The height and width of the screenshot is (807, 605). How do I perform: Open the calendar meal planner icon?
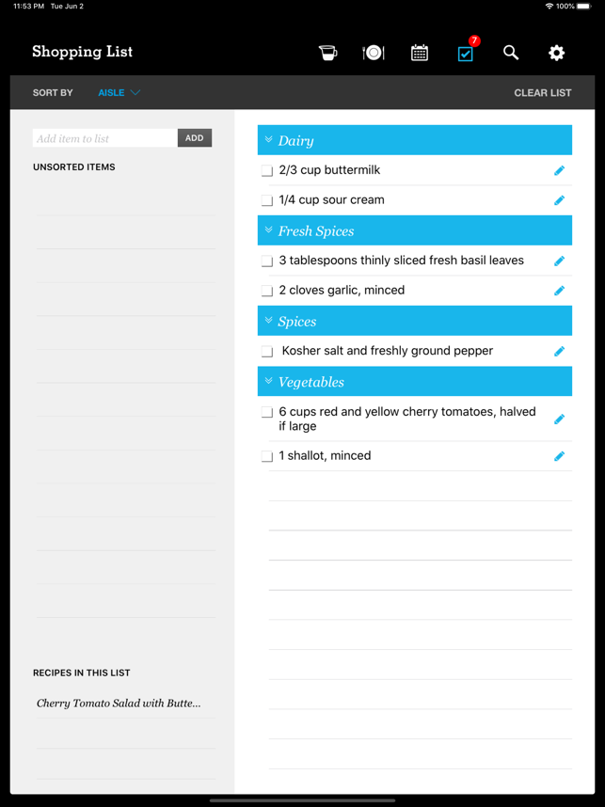(x=419, y=53)
